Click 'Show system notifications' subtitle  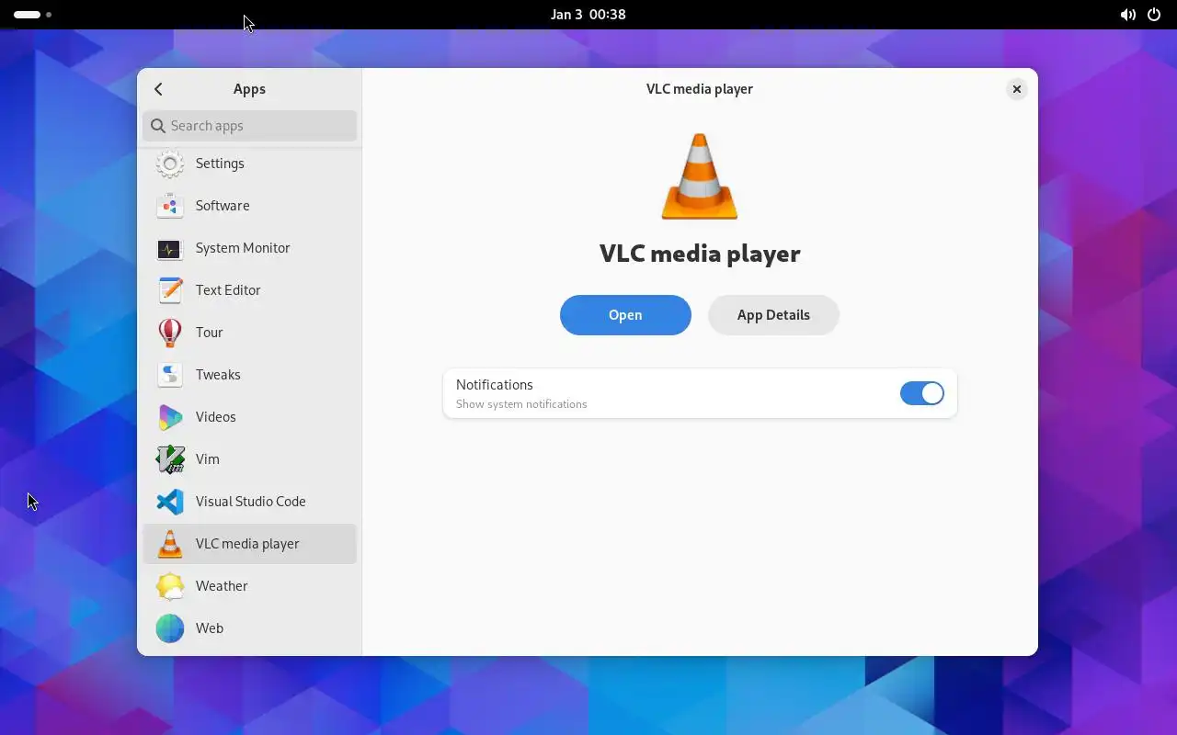pos(521,404)
